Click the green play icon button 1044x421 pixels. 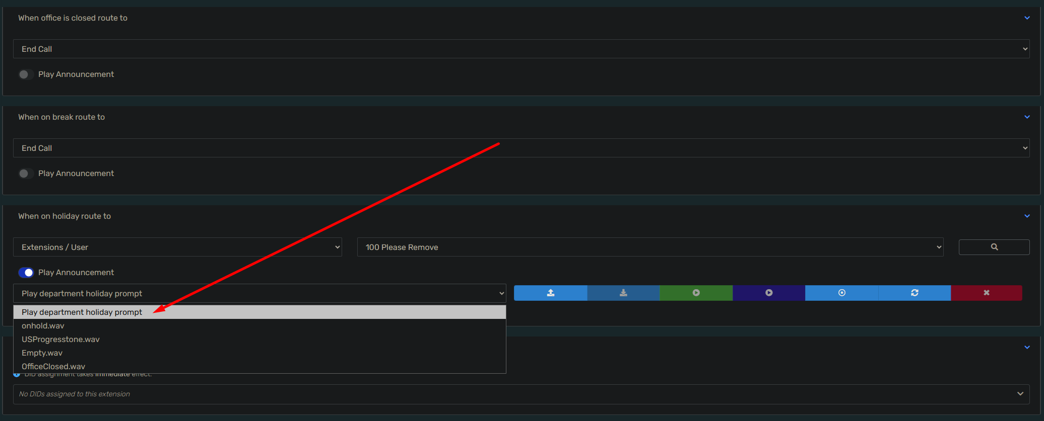[696, 293]
